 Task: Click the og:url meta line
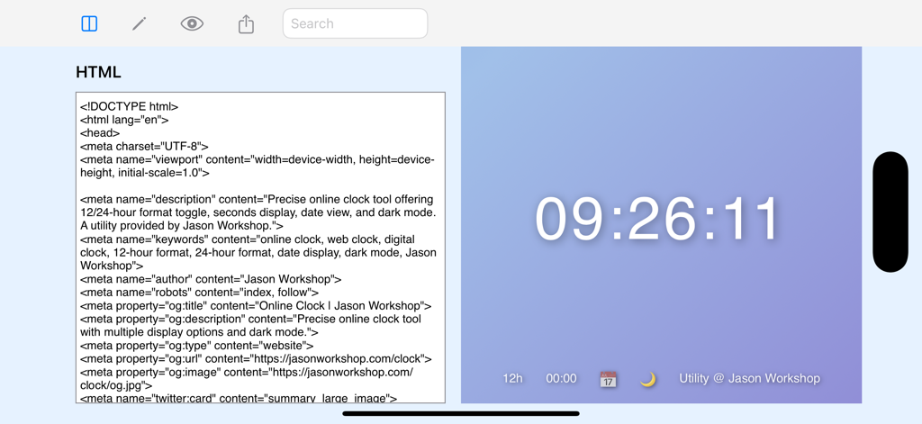(x=256, y=358)
